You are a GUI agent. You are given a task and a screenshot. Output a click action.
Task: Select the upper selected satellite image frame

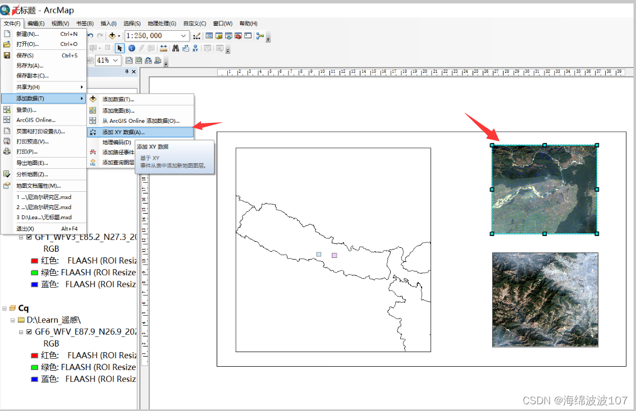[545, 190]
